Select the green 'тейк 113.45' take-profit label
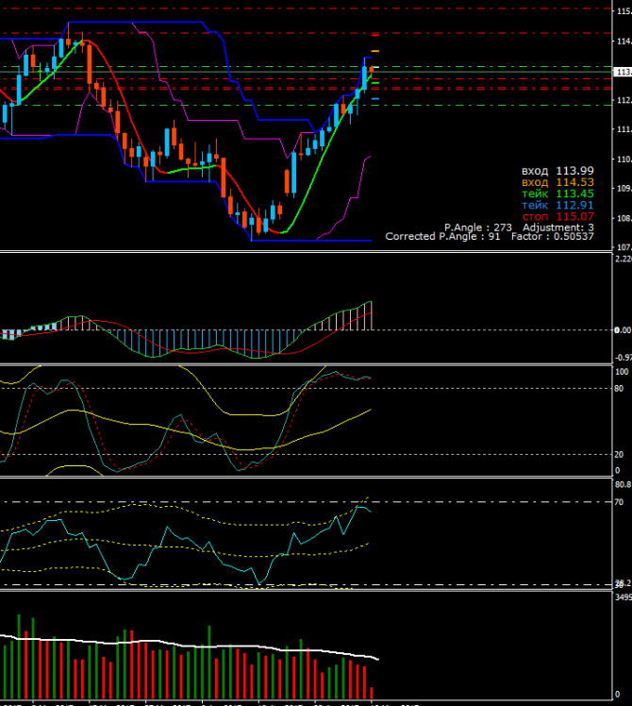 click(x=557, y=193)
